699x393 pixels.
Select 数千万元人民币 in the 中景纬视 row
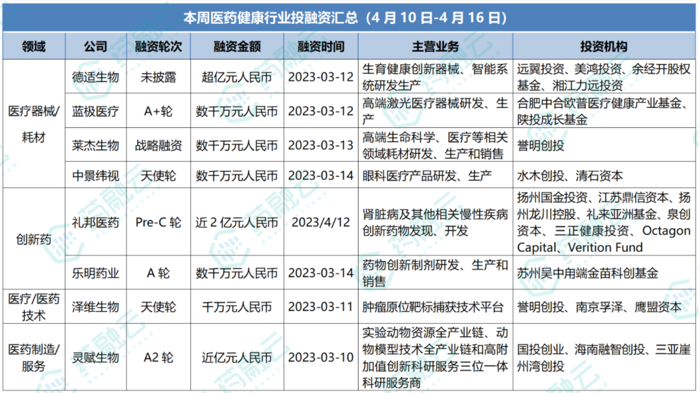pyautogui.click(x=237, y=175)
